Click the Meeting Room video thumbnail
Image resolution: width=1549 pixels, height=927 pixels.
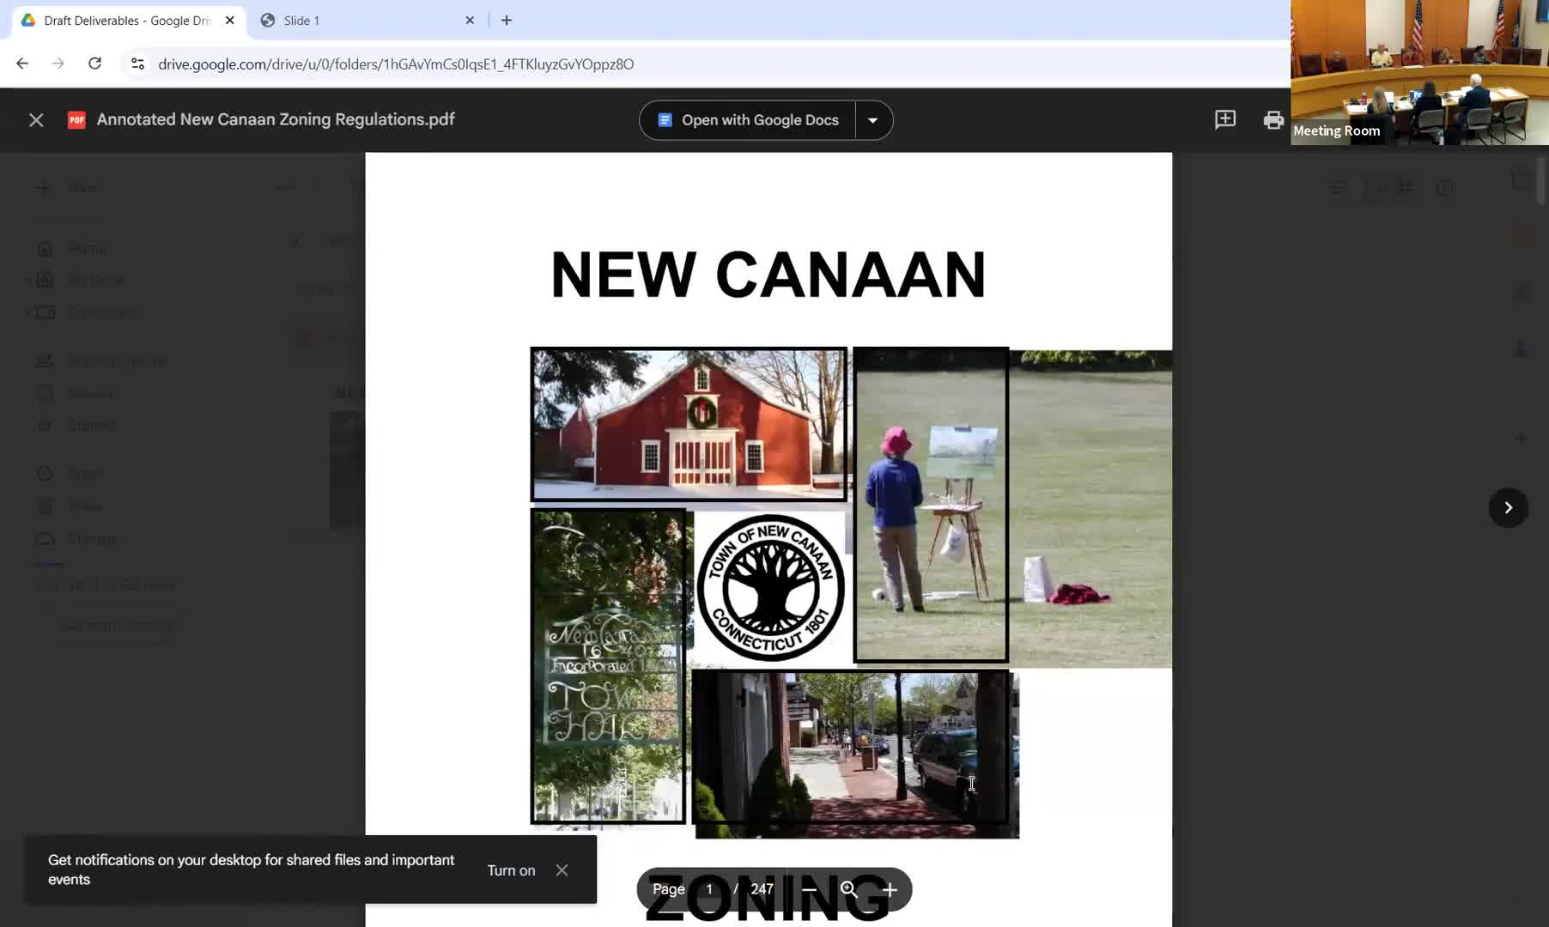tap(1419, 72)
